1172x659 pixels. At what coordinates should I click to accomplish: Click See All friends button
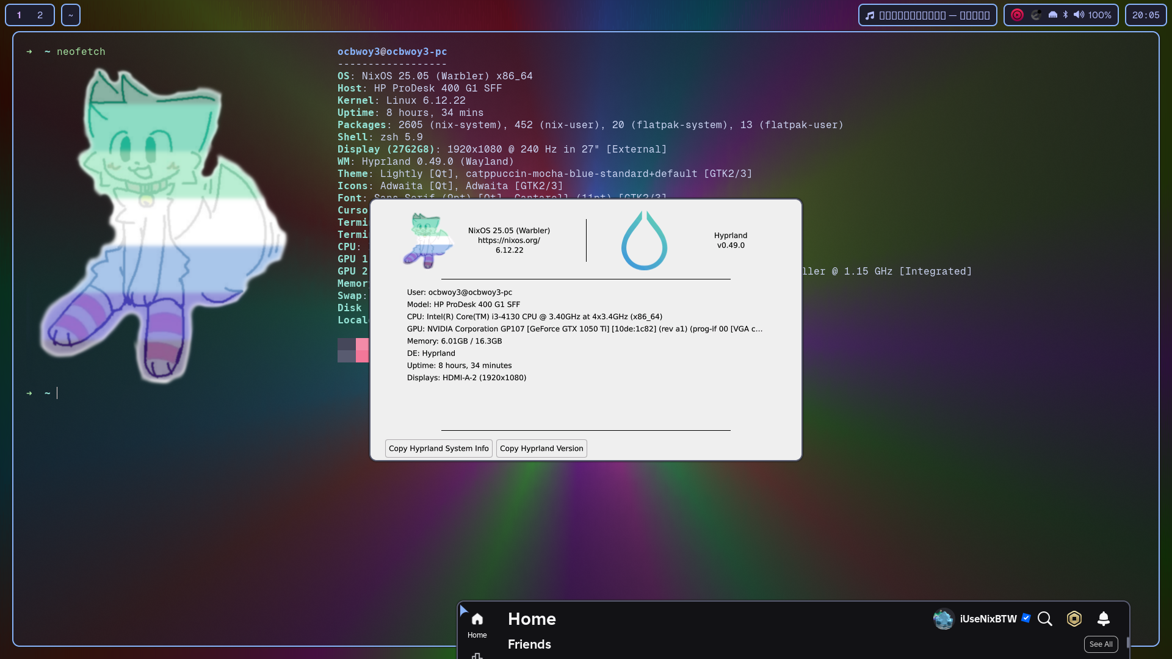click(1101, 644)
